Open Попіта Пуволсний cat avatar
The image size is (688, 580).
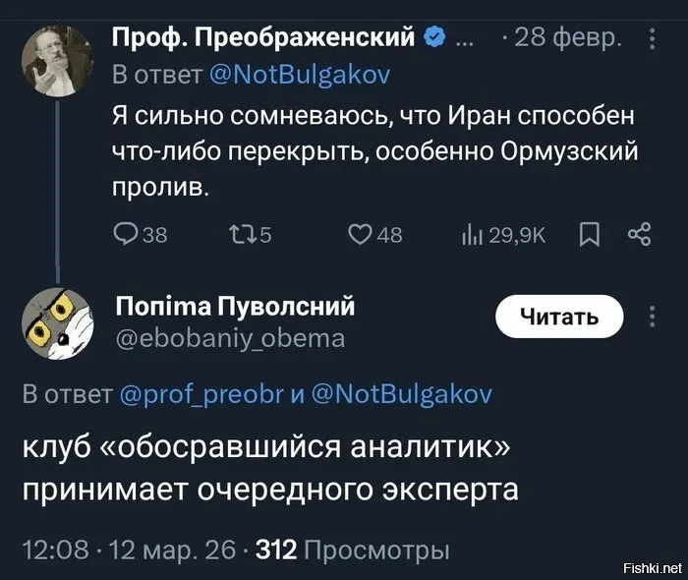(56, 325)
